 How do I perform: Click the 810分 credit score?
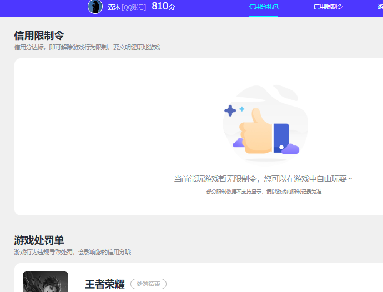[163, 6]
